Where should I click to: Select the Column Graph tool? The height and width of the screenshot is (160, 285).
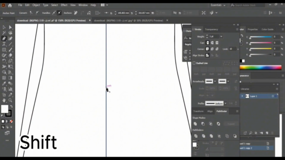point(10,89)
